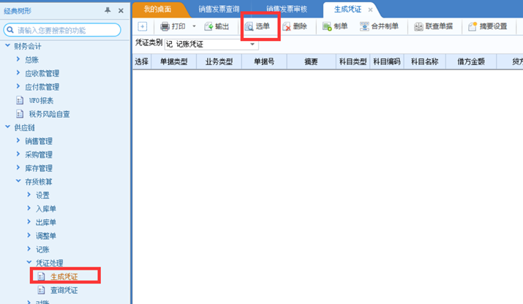Expand the 采购管理 tree node

[x=18, y=154]
